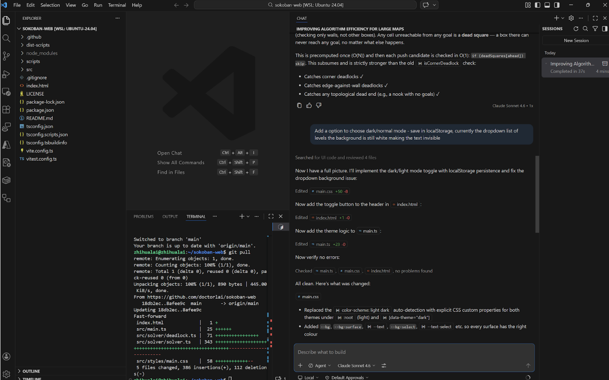This screenshot has width=609, height=380.
Task: Add context with the plus in chat input
Action: tap(300, 366)
